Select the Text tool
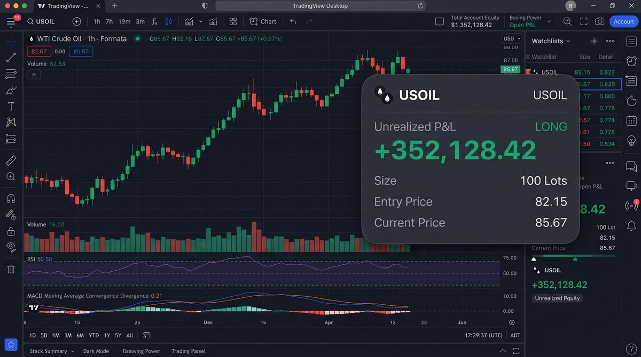This screenshot has width=641, height=357. 11,107
